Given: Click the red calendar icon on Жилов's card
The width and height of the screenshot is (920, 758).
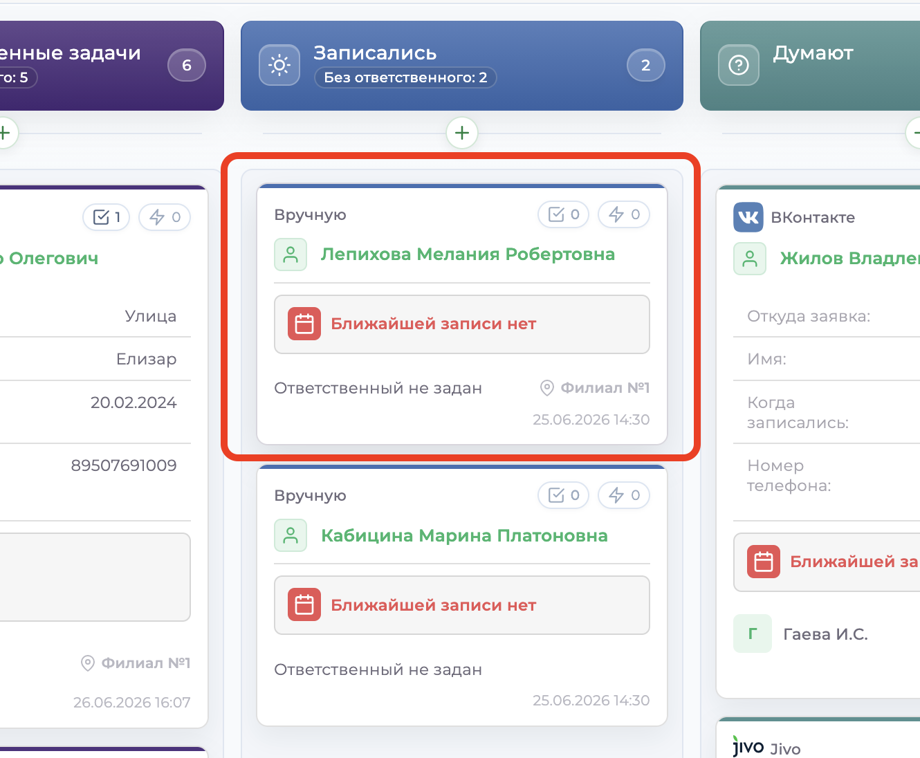Looking at the screenshot, I should 764,562.
